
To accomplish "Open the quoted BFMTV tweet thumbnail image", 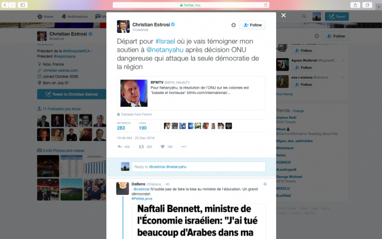I will 134,93.
